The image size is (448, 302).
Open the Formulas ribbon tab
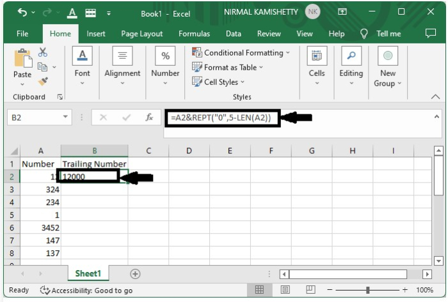coord(194,34)
